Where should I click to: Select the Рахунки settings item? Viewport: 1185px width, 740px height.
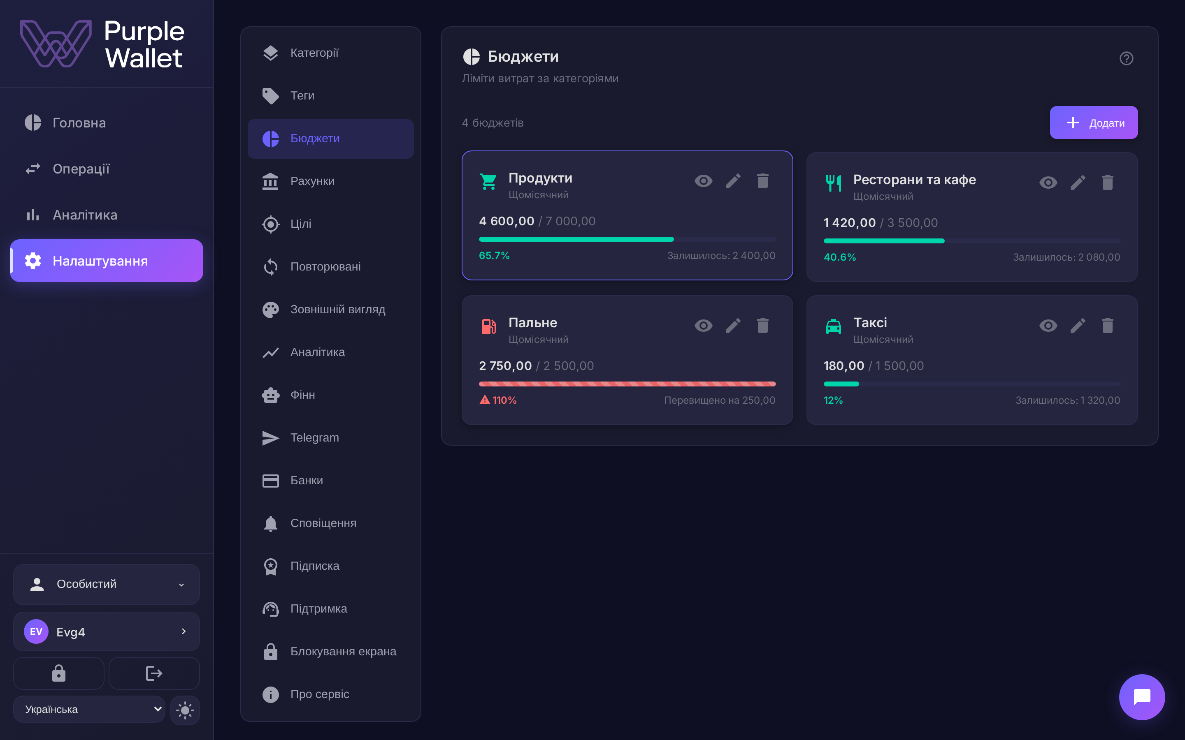(330, 181)
